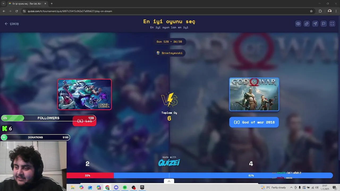The image size is (340, 191).
Task: Click the flag report icon
Action: [x=324, y=24]
